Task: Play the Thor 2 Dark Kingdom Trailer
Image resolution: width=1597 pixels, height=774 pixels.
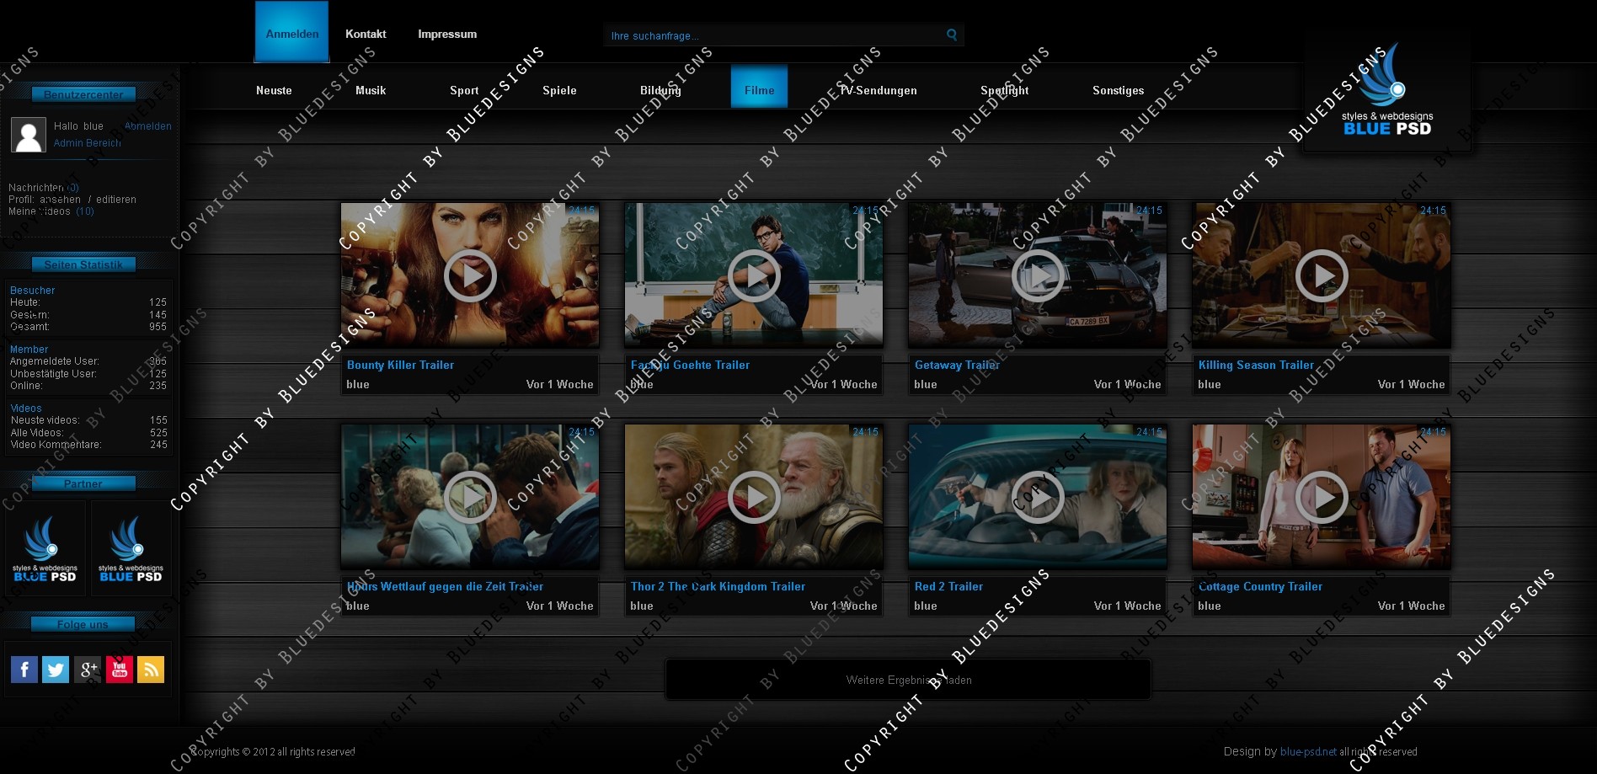Action: click(x=754, y=497)
